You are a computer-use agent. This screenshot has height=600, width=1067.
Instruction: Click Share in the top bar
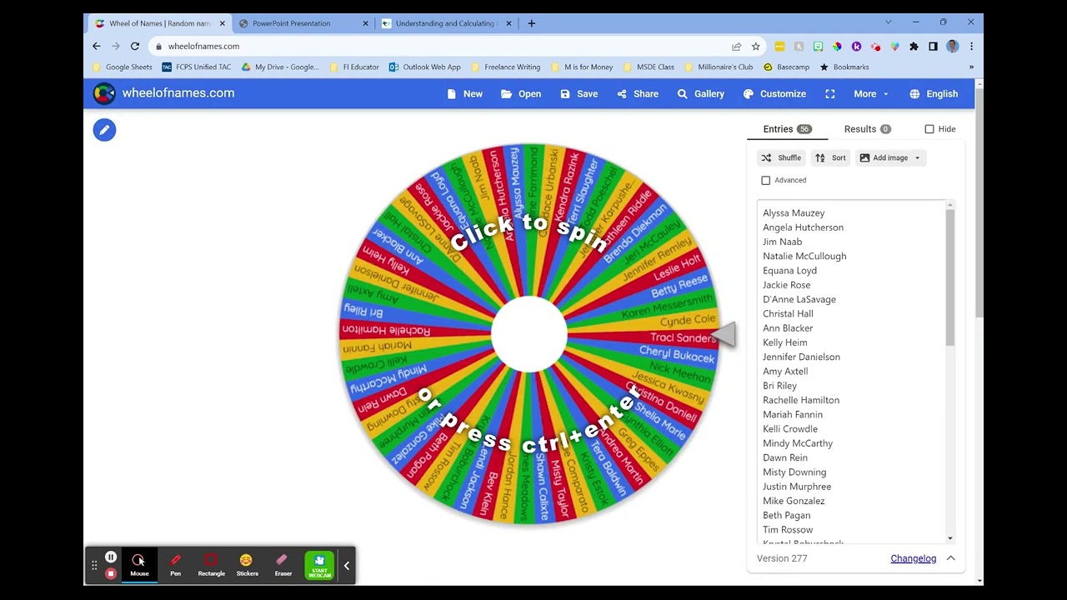tap(638, 94)
